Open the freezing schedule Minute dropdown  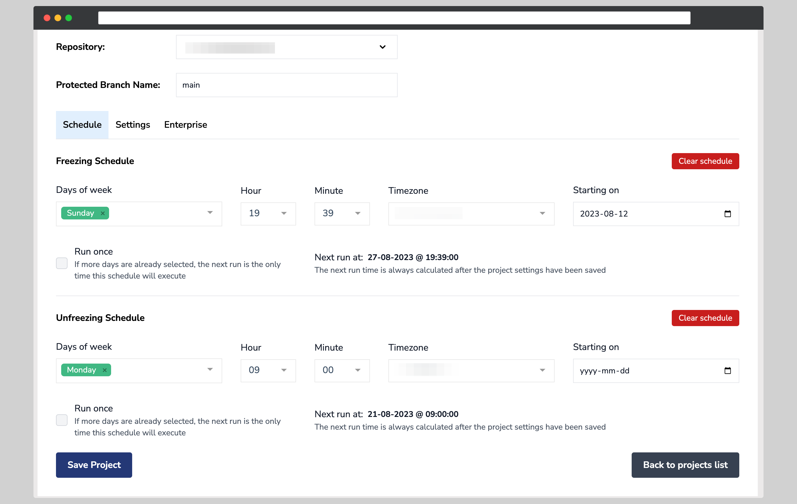point(358,214)
